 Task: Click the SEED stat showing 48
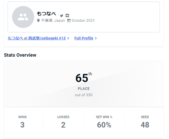coord(145,122)
